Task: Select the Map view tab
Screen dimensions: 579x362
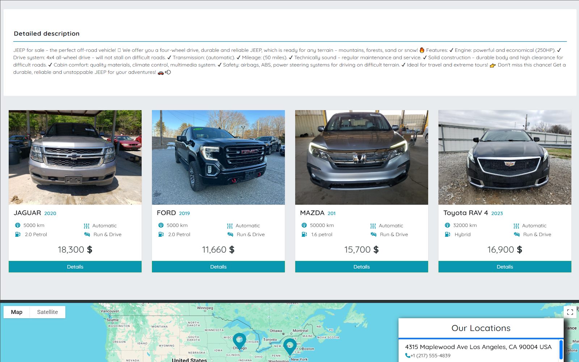Action: (17, 312)
